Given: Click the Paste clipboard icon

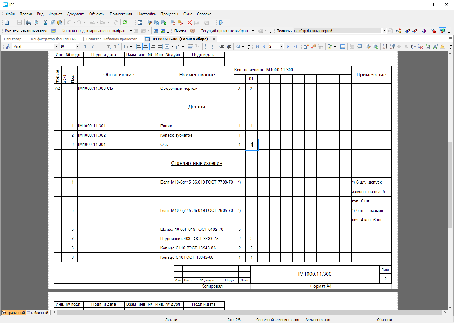Looking at the screenshot, I should [60, 22].
